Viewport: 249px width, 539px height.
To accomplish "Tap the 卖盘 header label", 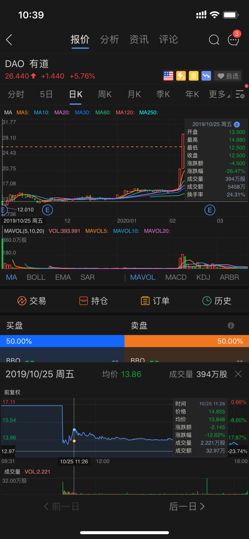I will 139,325.
